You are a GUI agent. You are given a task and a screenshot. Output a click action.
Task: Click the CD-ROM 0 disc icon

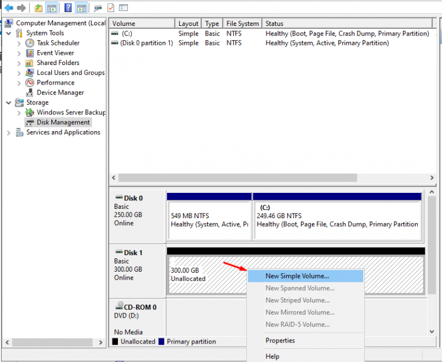point(120,307)
